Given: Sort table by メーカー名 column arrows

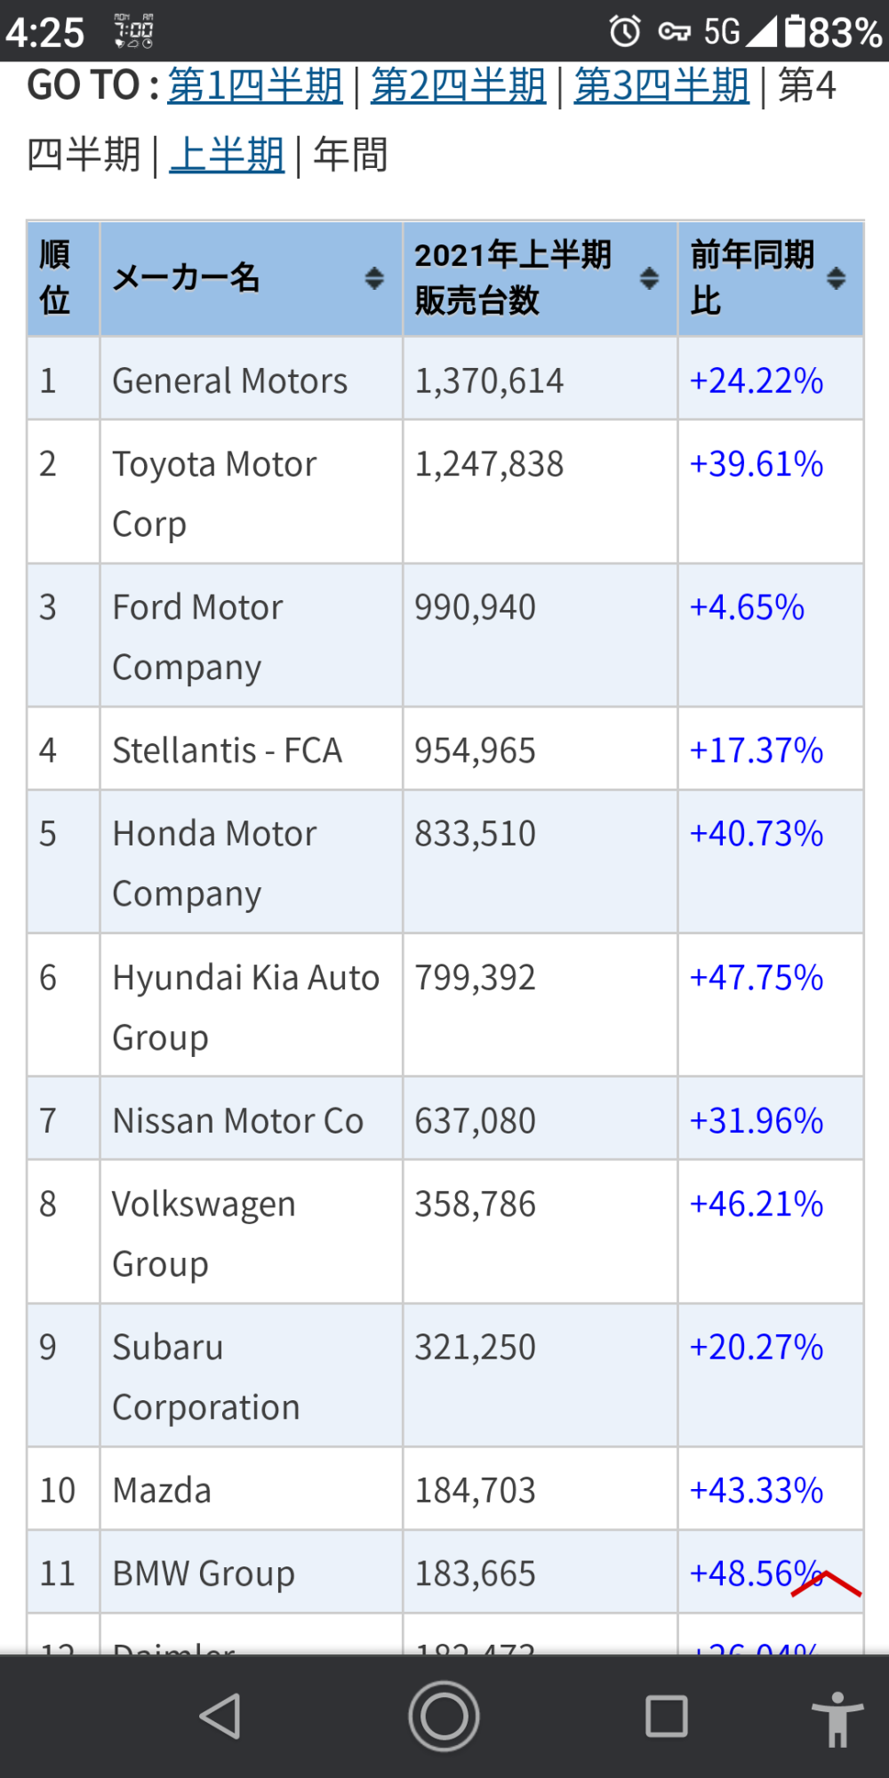Looking at the screenshot, I should (374, 278).
